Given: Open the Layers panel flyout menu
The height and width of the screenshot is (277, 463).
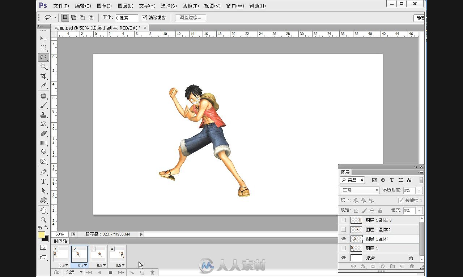Looking at the screenshot, I should (x=420, y=172).
